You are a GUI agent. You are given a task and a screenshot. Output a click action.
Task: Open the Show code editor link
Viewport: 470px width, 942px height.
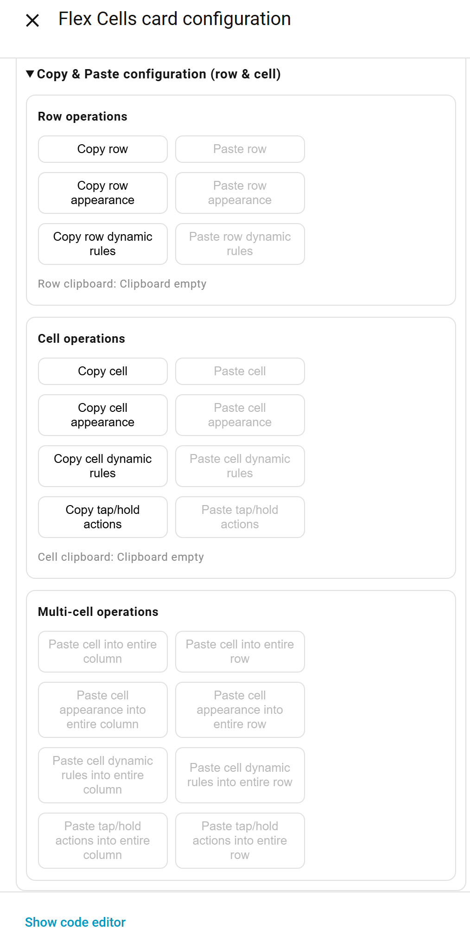point(75,922)
